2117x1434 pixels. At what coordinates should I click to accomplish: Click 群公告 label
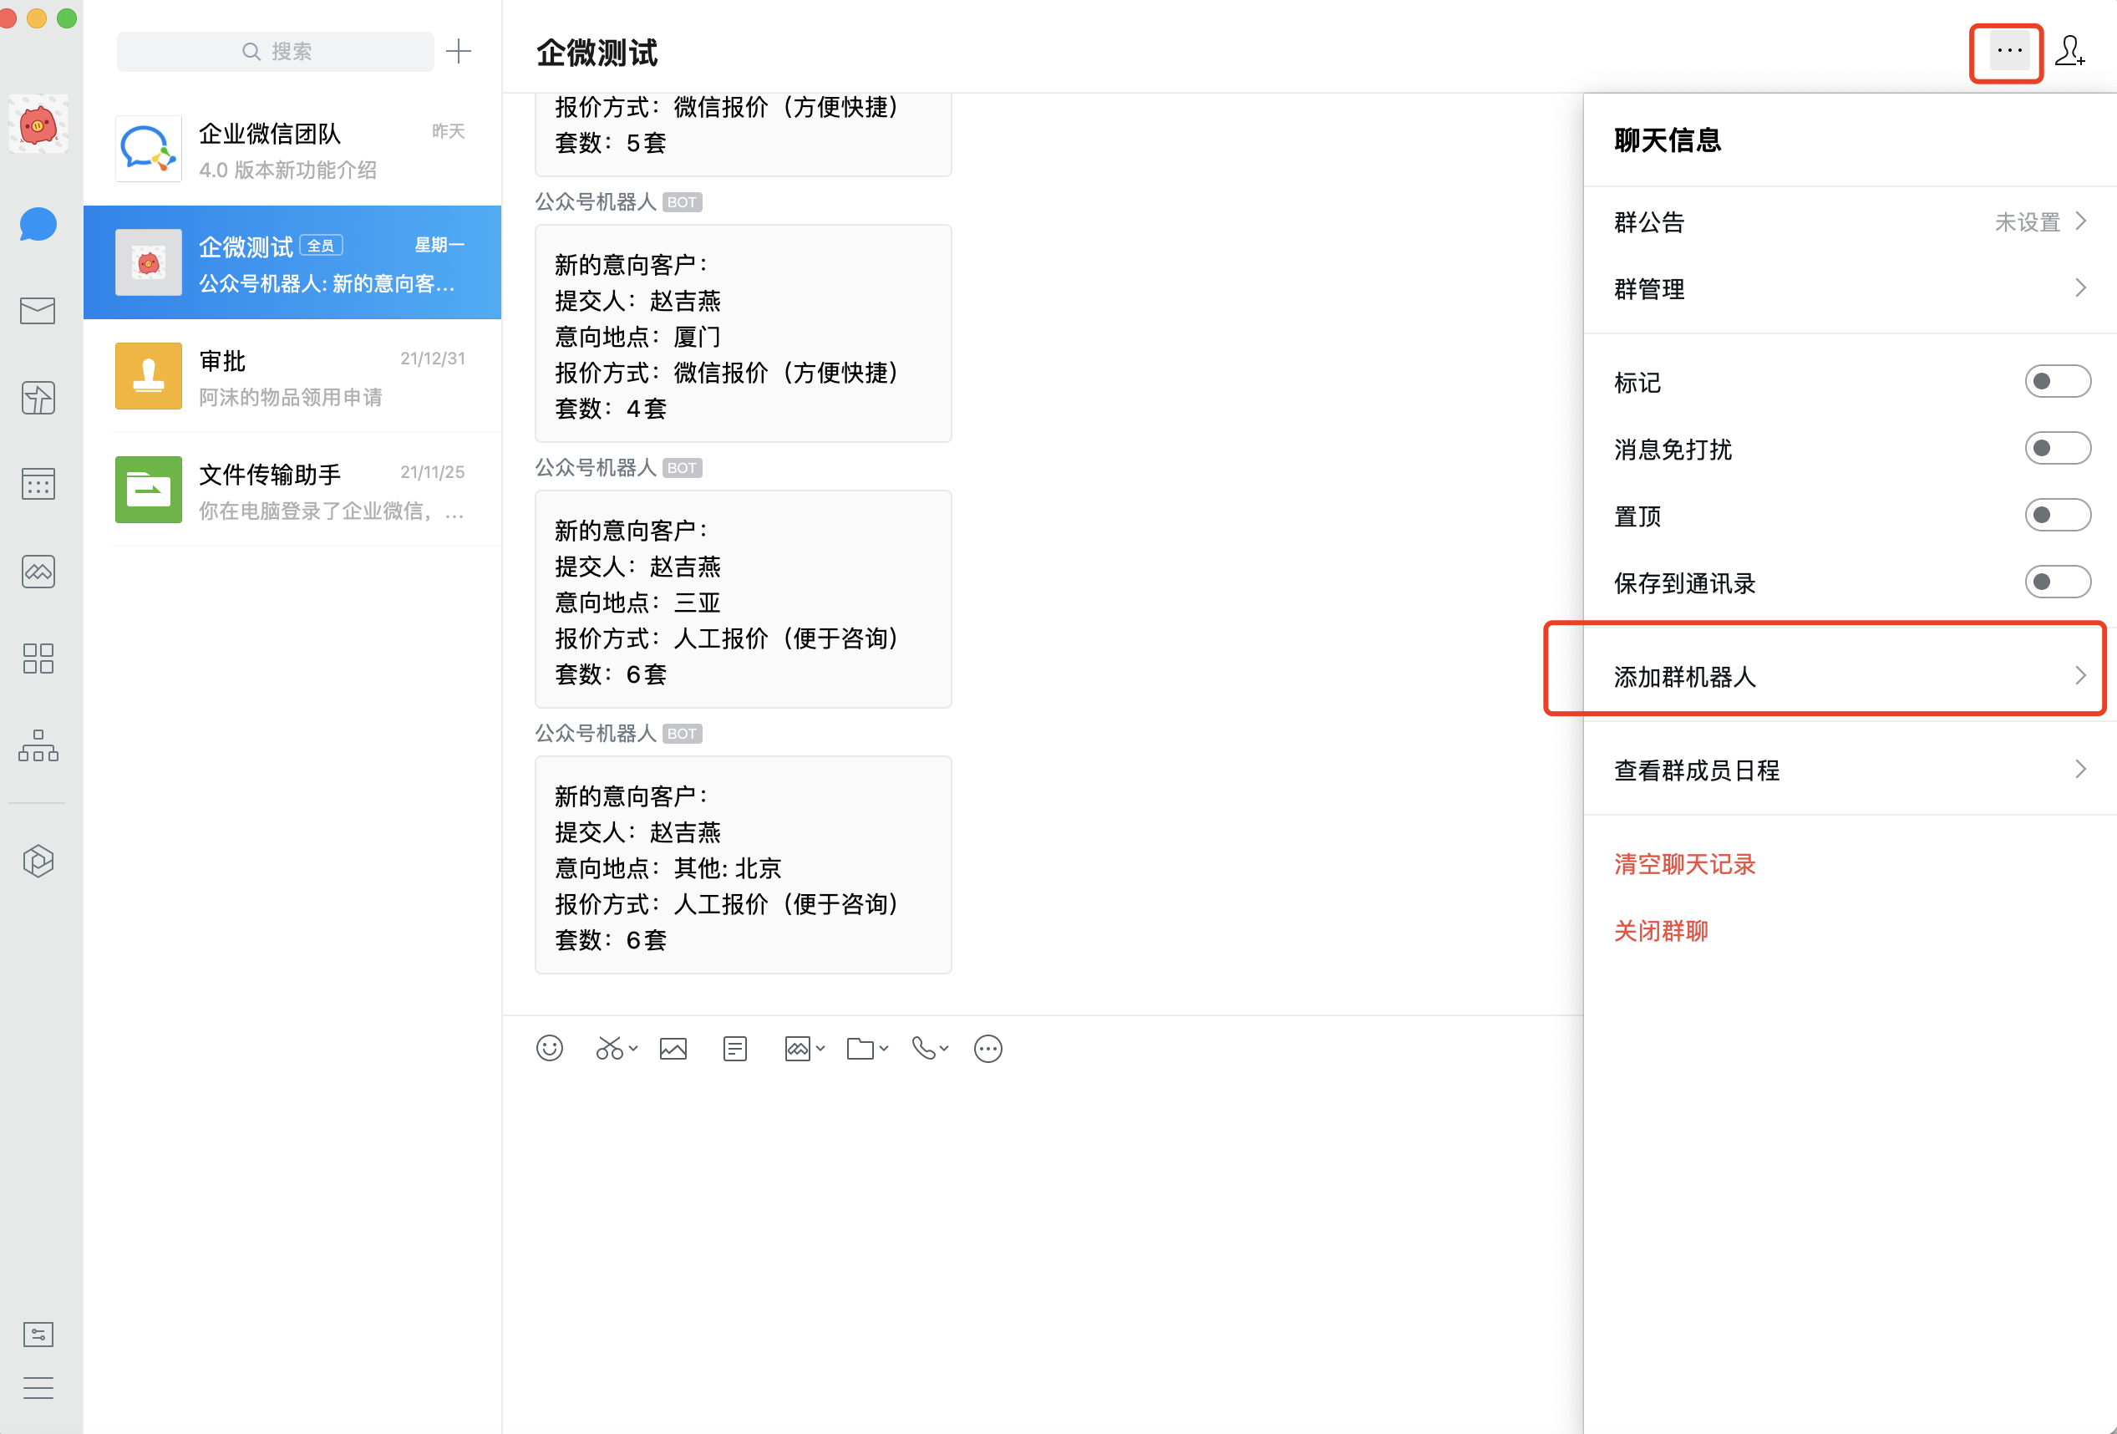coord(1649,222)
